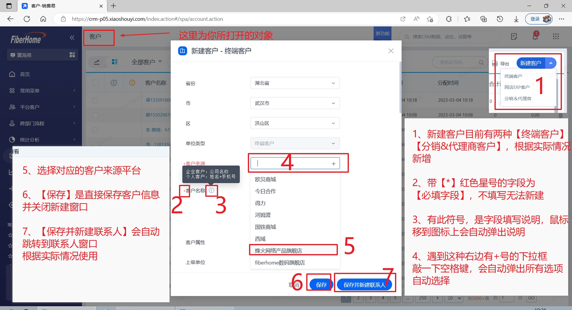The image size is (572, 310).
Task: Click the plus icon in 客户来源 field
Action: tap(333, 164)
